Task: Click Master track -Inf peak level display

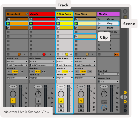Action: point(104,87)
